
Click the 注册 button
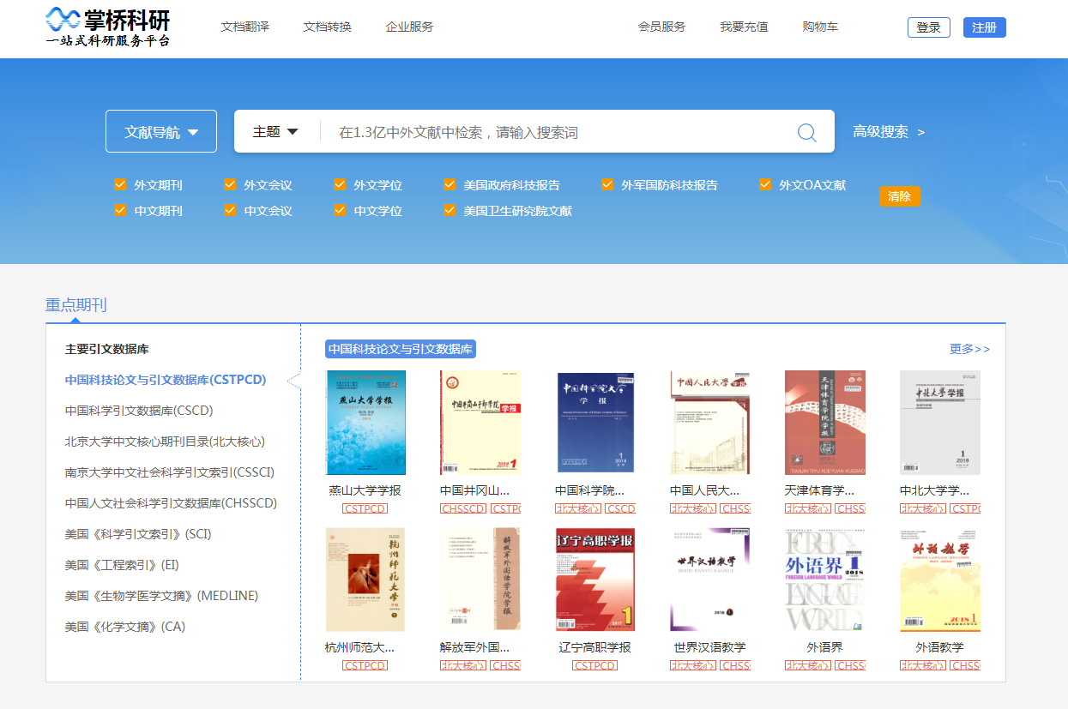click(984, 27)
